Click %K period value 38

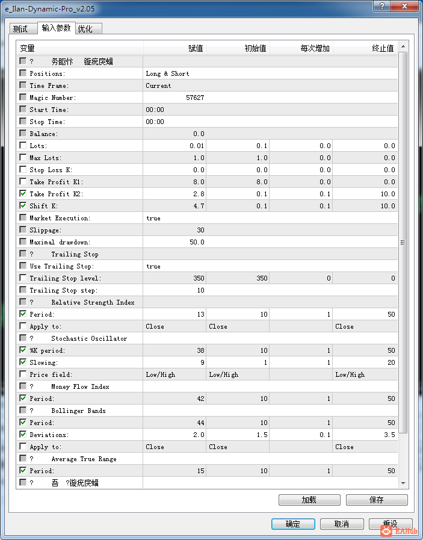tap(200, 350)
